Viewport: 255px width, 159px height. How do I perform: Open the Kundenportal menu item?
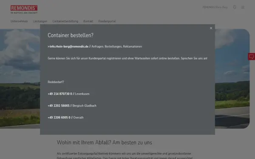107,21
